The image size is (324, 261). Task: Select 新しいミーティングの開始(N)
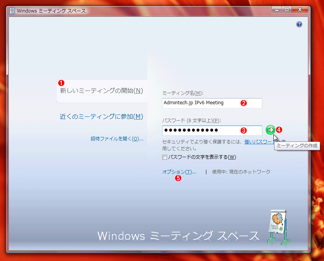101,91
